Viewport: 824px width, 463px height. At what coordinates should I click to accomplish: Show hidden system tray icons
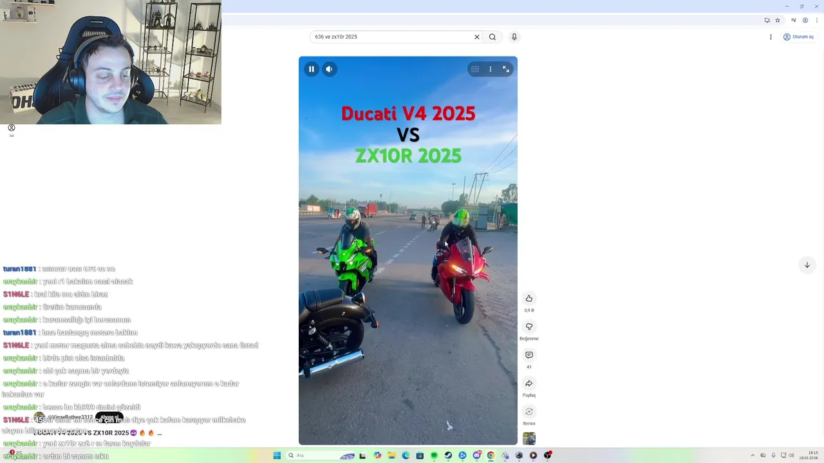tap(753, 455)
